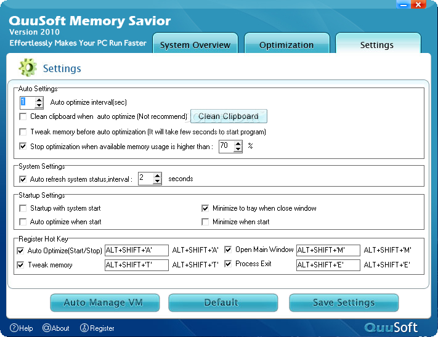
Task: Click the 'Register Hot Key' group title
Action: [x=43, y=239]
